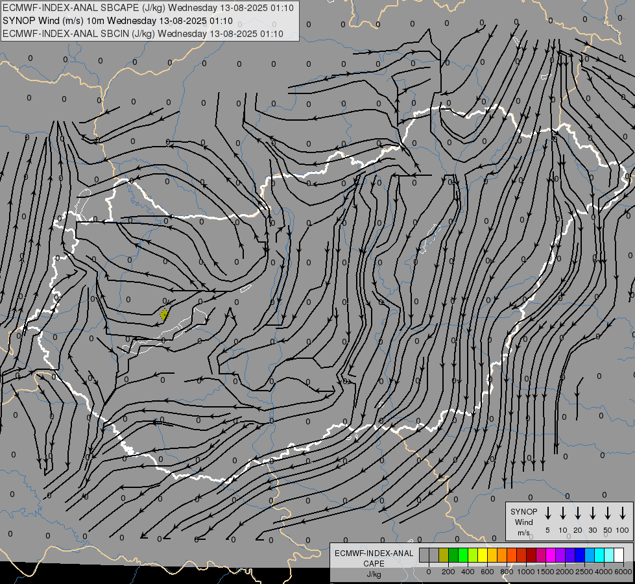Click the 600 value on the CAPE scale
Viewport: 635px width, 584px height.
[x=487, y=572]
